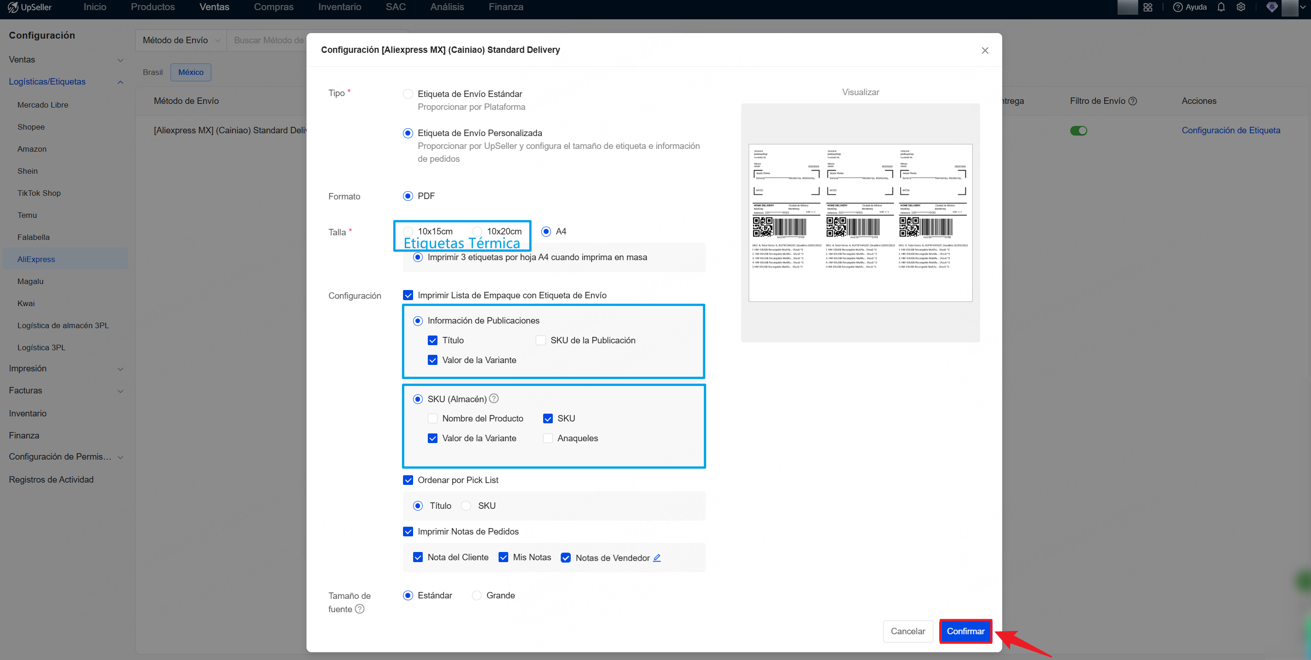Screen dimensions: 1311x660
Task: Toggle Nota del Cliente checkbox
Action: click(x=417, y=557)
